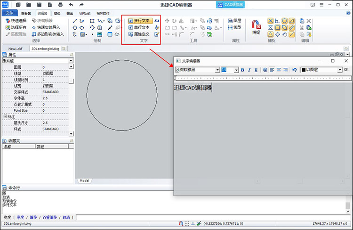Click the Redo arrow in title bar

(x=81, y=5)
